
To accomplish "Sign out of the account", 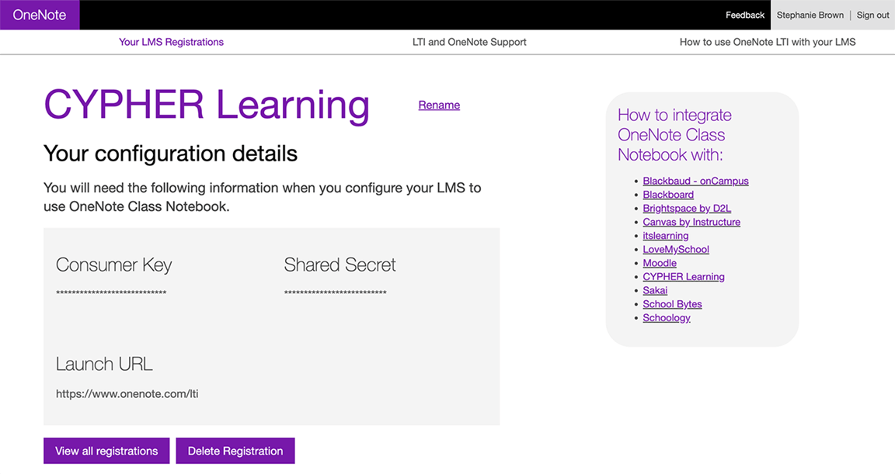I will pos(872,16).
